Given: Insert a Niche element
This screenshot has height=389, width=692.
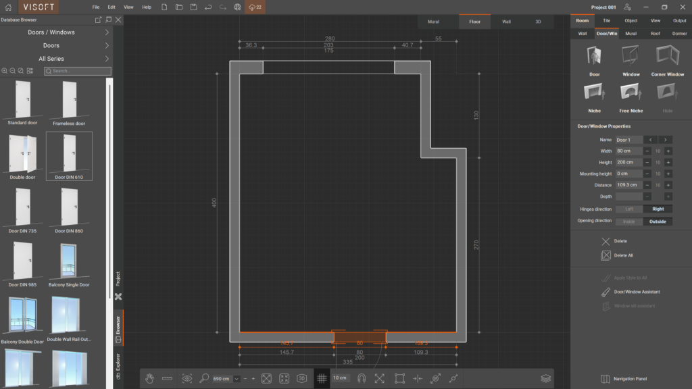Looking at the screenshot, I should tap(595, 98).
